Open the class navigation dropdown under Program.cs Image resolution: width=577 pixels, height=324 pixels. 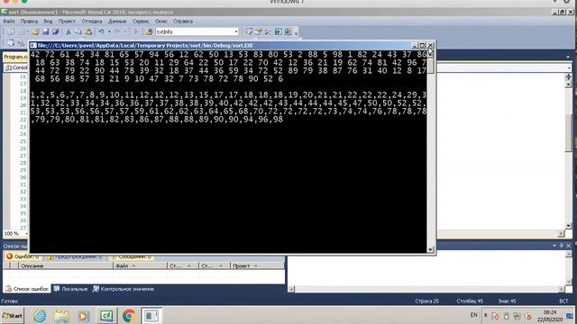16,68
